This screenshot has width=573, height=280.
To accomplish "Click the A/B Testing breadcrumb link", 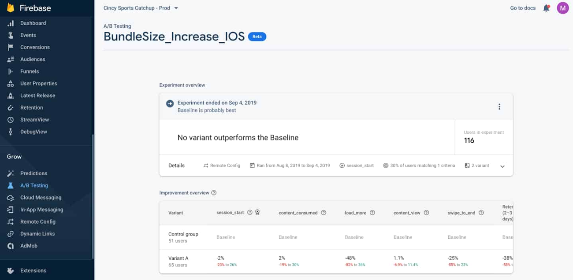I will tap(117, 26).
